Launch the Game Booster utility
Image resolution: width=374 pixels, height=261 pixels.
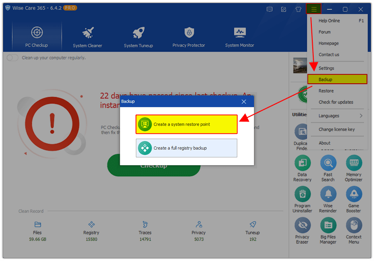point(354,200)
